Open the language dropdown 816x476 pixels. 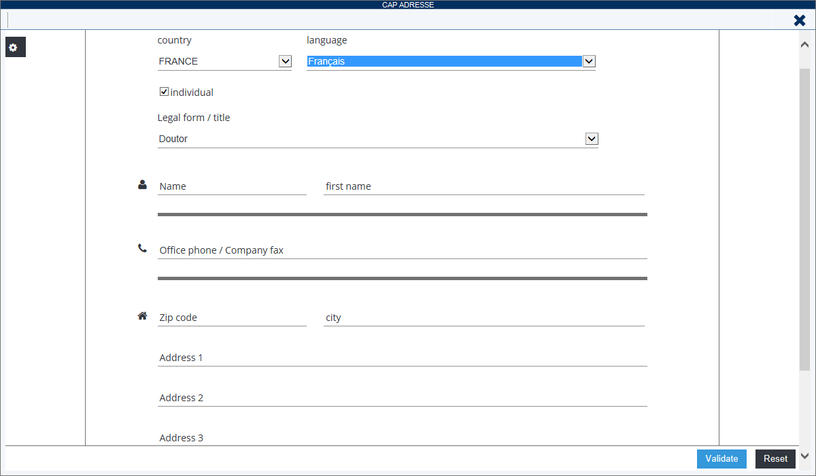click(589, 61)
